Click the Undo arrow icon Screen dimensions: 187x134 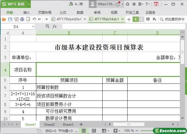tap(34, 19)
